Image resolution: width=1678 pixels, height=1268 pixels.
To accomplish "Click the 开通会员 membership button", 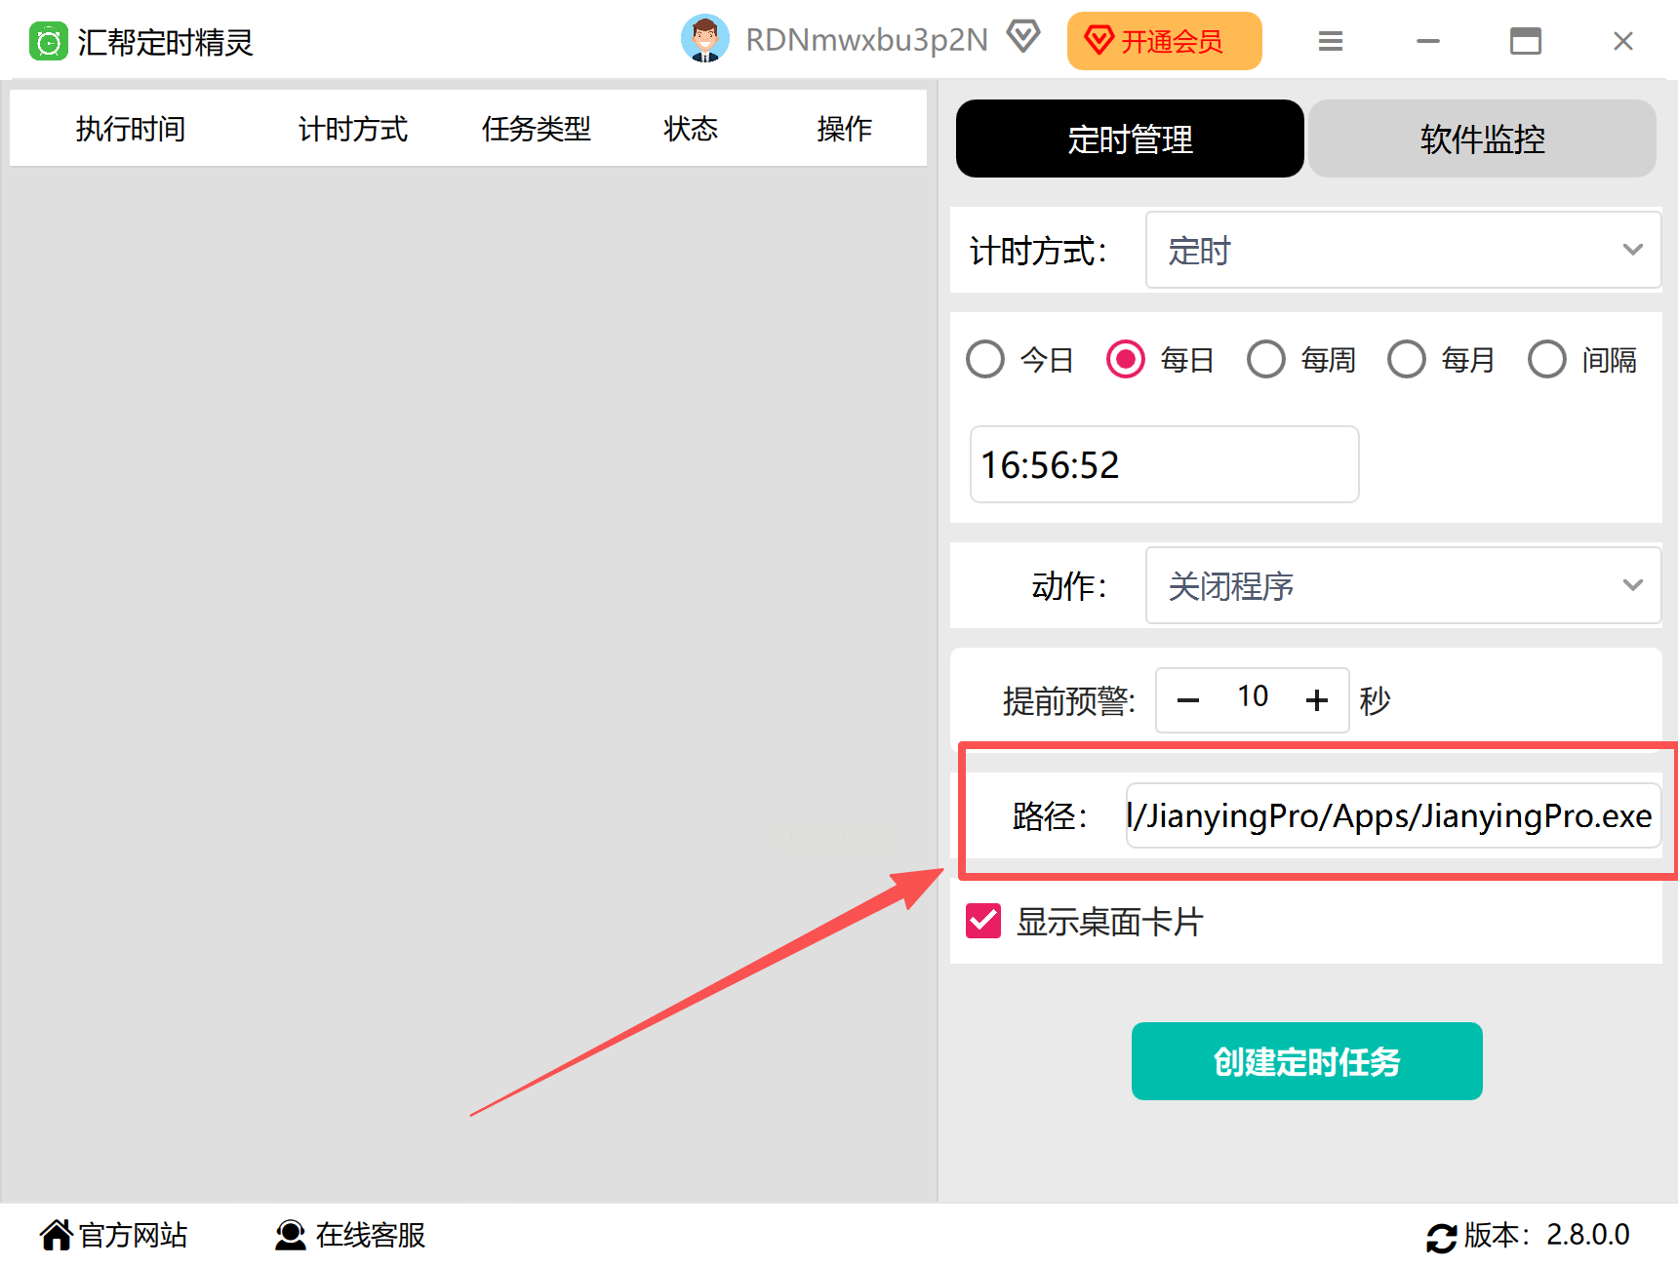I will click(x=1165, y=41).
